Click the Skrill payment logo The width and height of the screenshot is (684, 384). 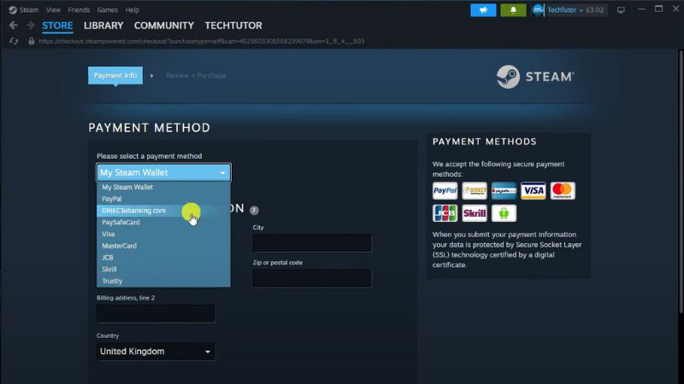click(475, 213)
